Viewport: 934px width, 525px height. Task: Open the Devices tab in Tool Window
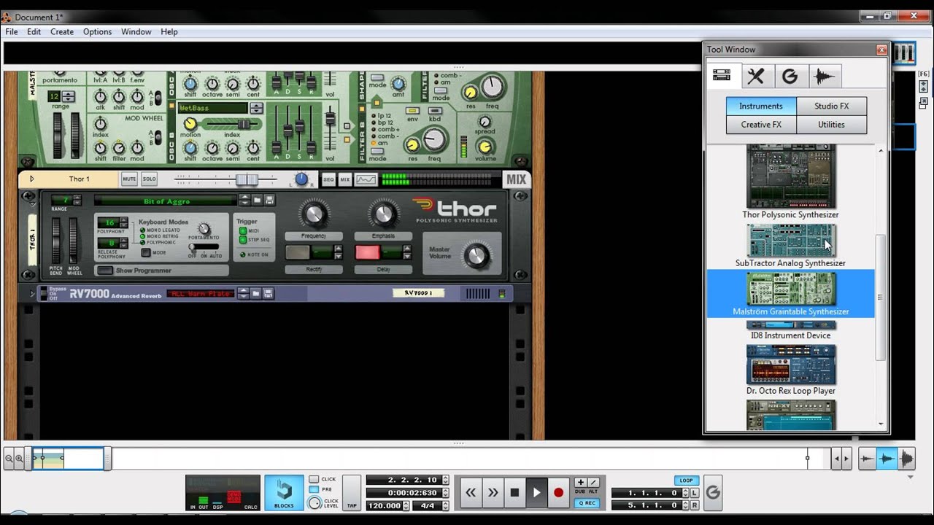tap(722, 75)
